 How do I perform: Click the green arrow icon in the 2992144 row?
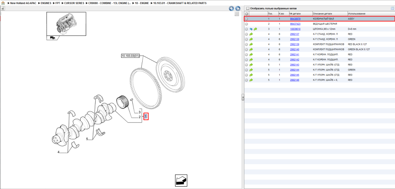[251, 70]
